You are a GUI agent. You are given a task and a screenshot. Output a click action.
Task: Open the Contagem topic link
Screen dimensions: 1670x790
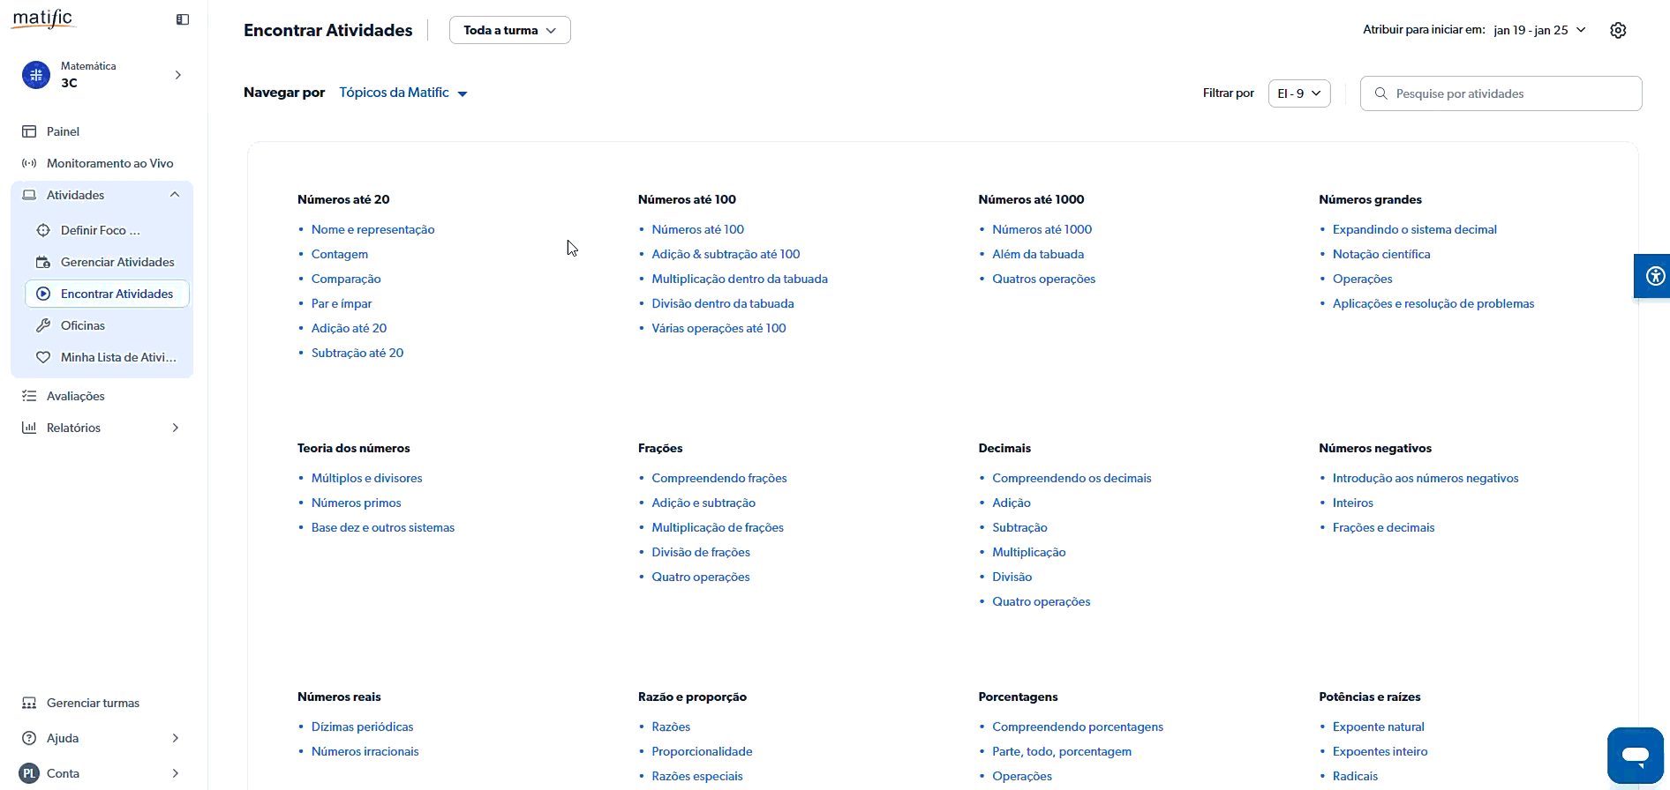pyautogui.click(x=339, y=254)
